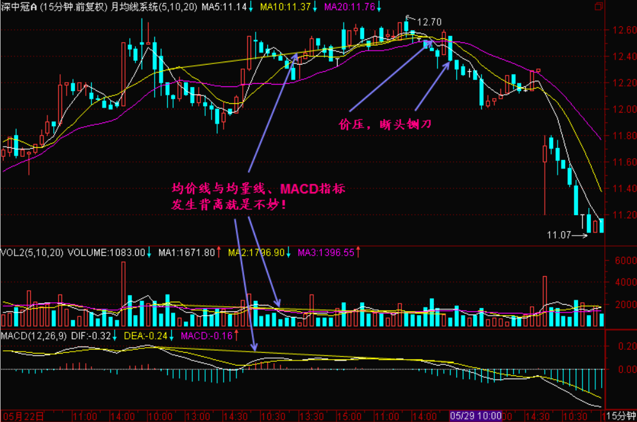Viewport: 637px width, 422px height.
Task: Click the MA20 down arrow indicator
Action: [379, 6]
